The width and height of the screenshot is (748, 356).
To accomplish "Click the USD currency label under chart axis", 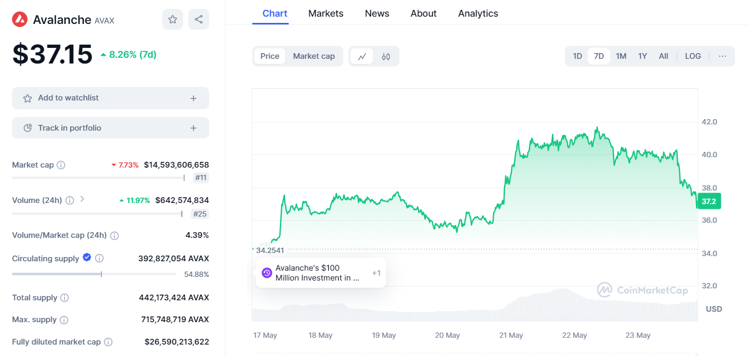I will [714, 309].
